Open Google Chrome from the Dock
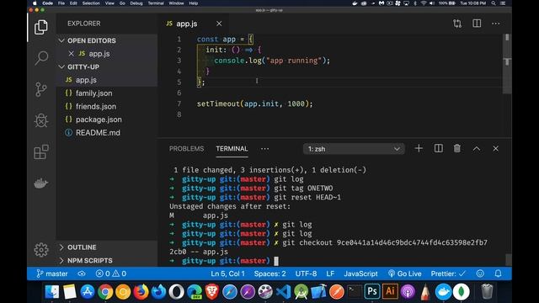539x303 pixels. [x=105, y=292]
